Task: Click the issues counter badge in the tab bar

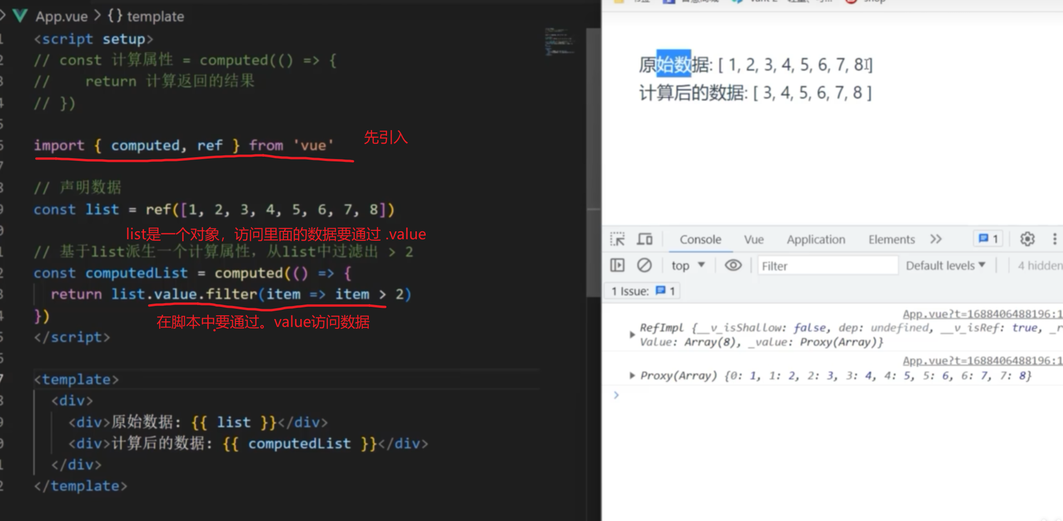Action: point(988,239)
